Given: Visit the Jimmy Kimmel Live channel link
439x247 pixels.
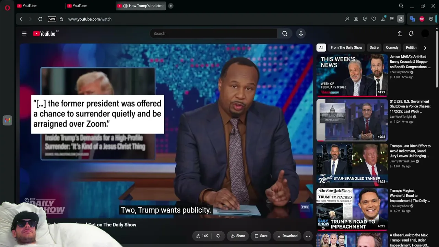Looking at the screenshot, I should (x=402, y=161).
